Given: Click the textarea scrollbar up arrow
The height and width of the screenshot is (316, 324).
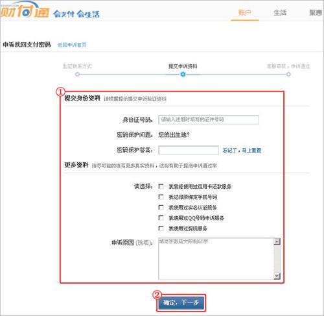Looking at the screenshot, I should pyautogui.click(x=277, y=241).
